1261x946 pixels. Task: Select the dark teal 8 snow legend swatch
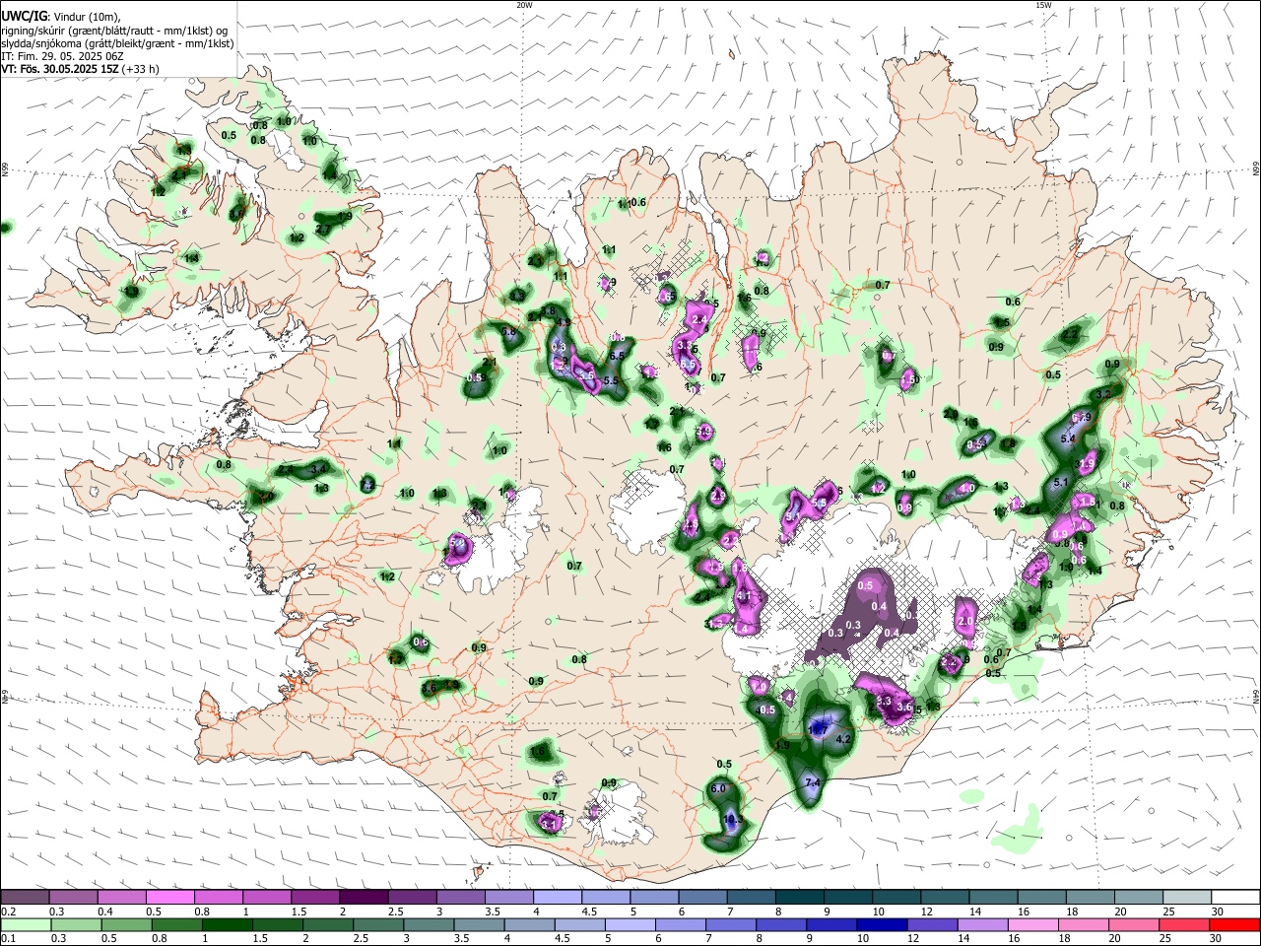(800, 898)
